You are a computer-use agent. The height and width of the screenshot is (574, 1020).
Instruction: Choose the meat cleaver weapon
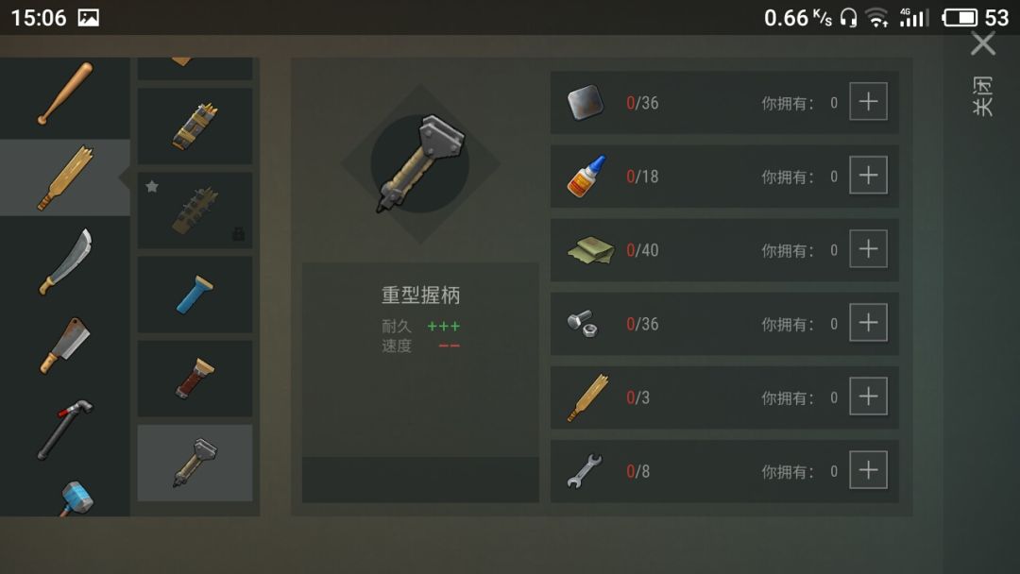[x=65, y=346]
